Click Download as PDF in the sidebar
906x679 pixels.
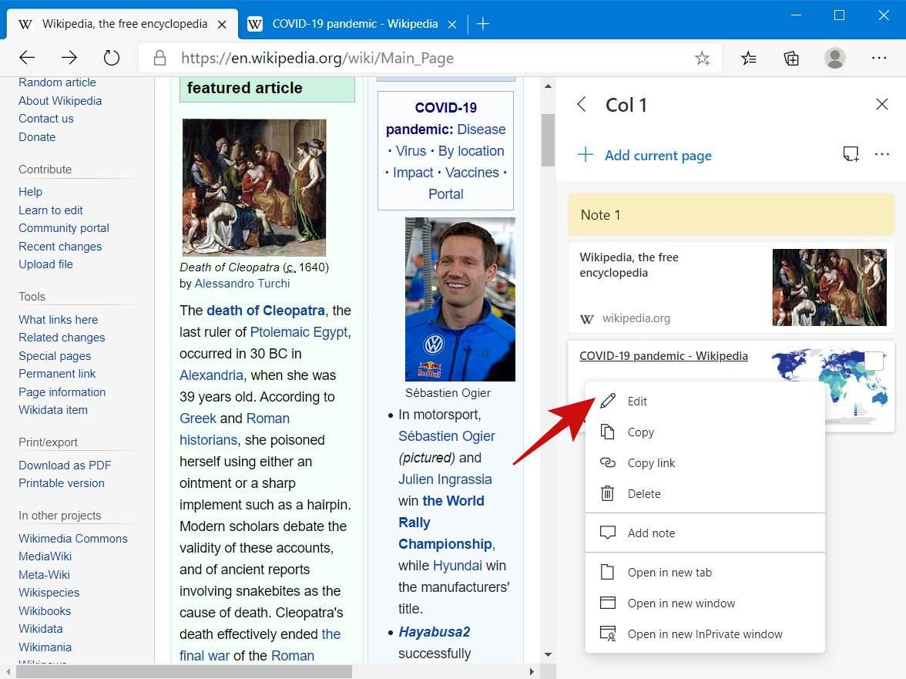tap(65, 466)
